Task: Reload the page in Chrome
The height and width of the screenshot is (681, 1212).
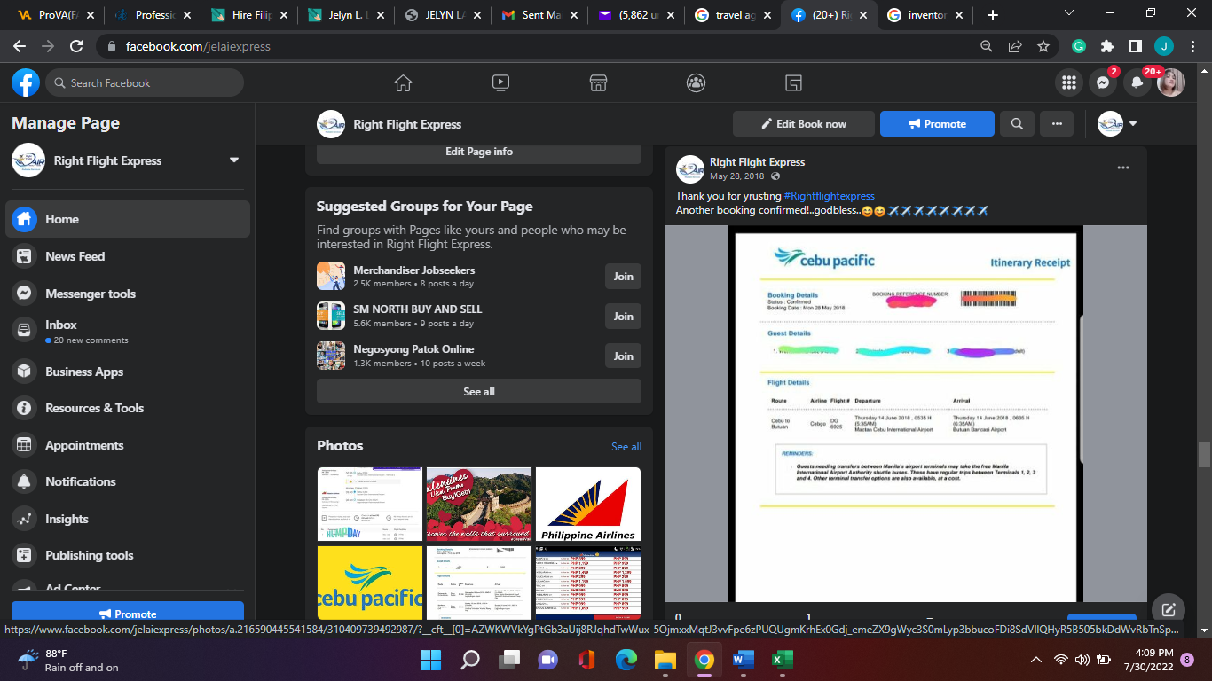Action: point(76,46)
